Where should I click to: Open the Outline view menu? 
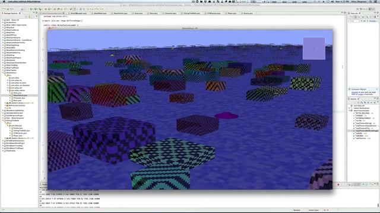(x=378, y=102)
